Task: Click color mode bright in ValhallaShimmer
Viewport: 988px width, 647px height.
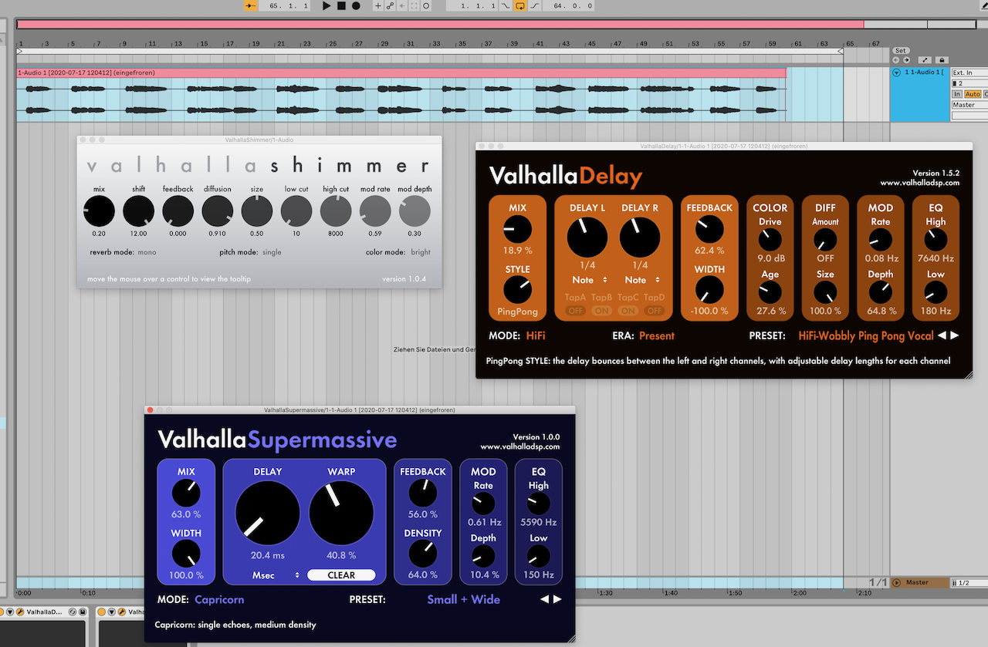Action: point(421,252)
